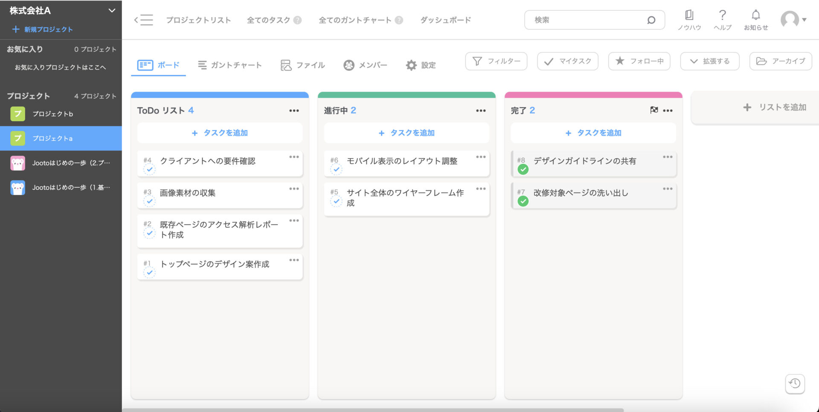Expand the 株式会社A company dropdown

[x=112, y=10]
